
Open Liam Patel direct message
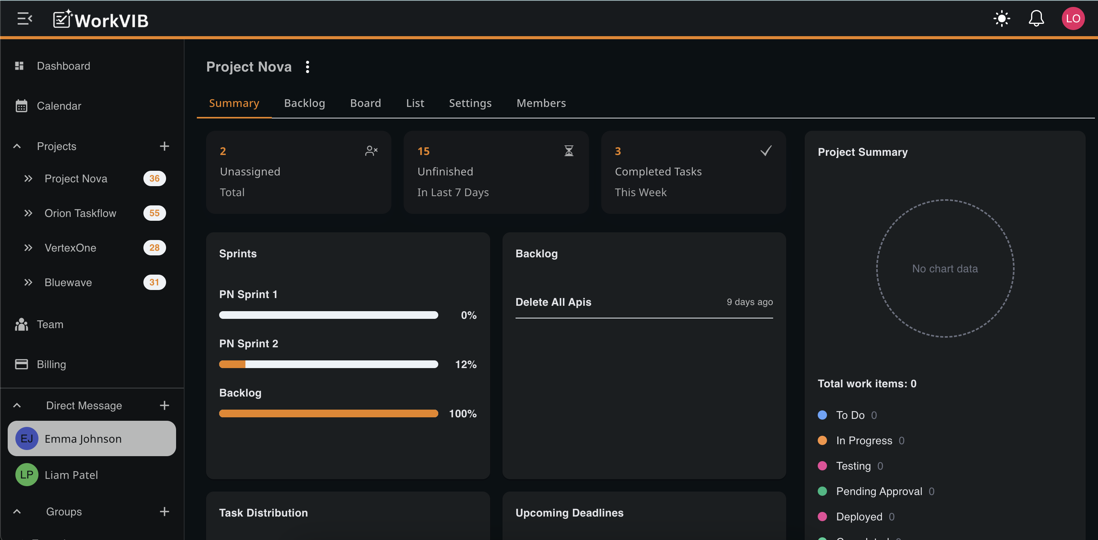point(71,475)
